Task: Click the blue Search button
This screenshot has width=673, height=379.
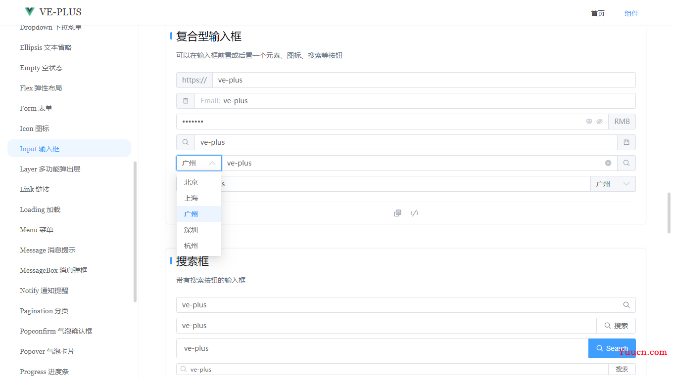Action: [x=612, y=348]
